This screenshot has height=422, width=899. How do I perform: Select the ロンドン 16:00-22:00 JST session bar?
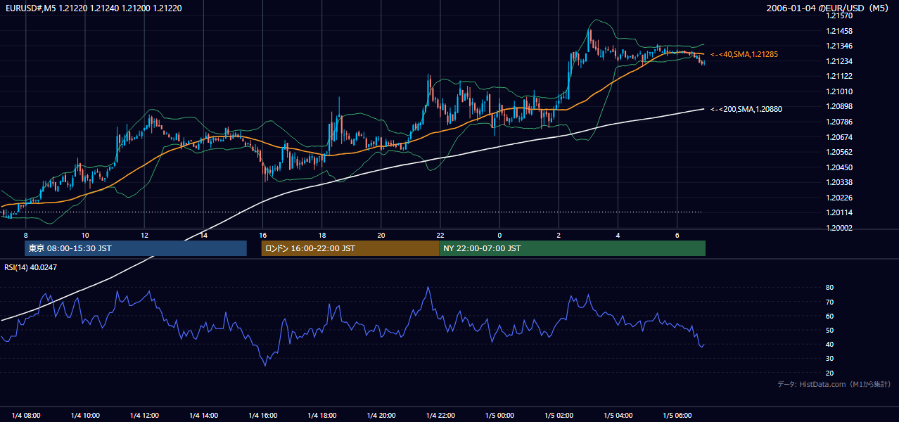pos(350,248)
